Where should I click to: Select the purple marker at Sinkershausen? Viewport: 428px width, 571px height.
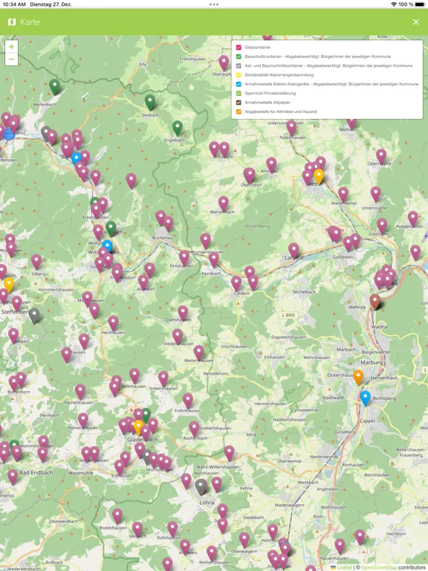click(x=163, y=378)
